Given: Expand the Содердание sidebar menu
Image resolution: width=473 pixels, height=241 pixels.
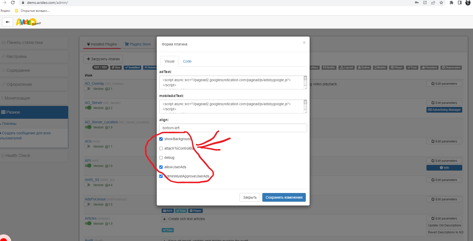Looking at the screenshot, I should click(34, 70).
